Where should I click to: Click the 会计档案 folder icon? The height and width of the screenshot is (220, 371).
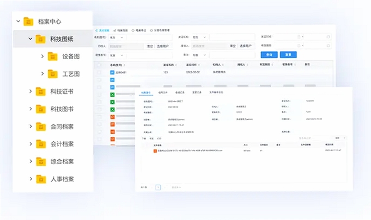coord(41,144)
